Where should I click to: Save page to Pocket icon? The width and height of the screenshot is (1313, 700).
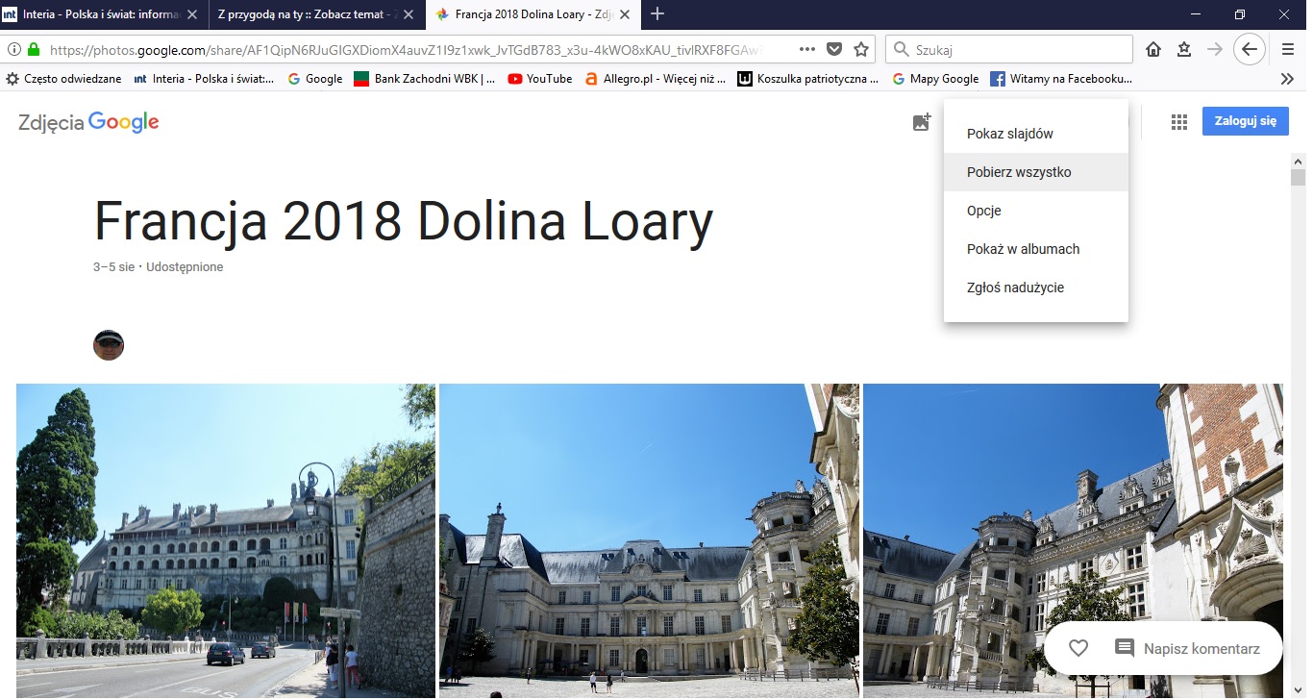click(x=834, y=49)
